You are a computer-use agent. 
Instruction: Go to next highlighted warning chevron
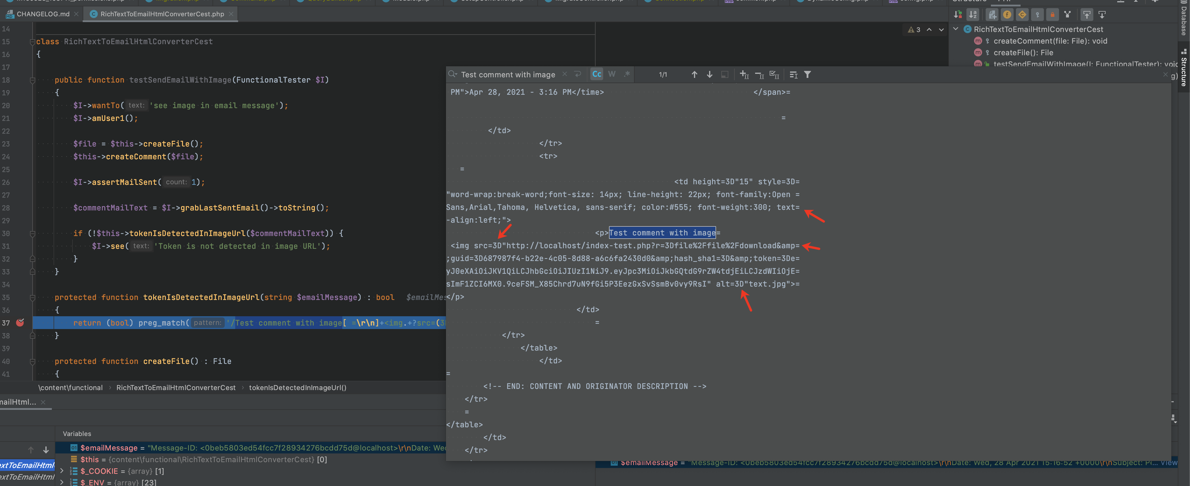click(x=941, y=30)
